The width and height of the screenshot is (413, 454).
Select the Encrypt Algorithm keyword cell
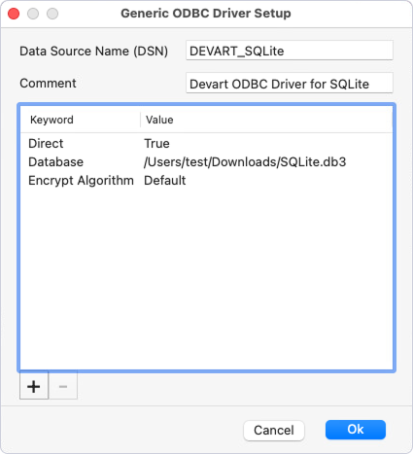tap(81, 181)
